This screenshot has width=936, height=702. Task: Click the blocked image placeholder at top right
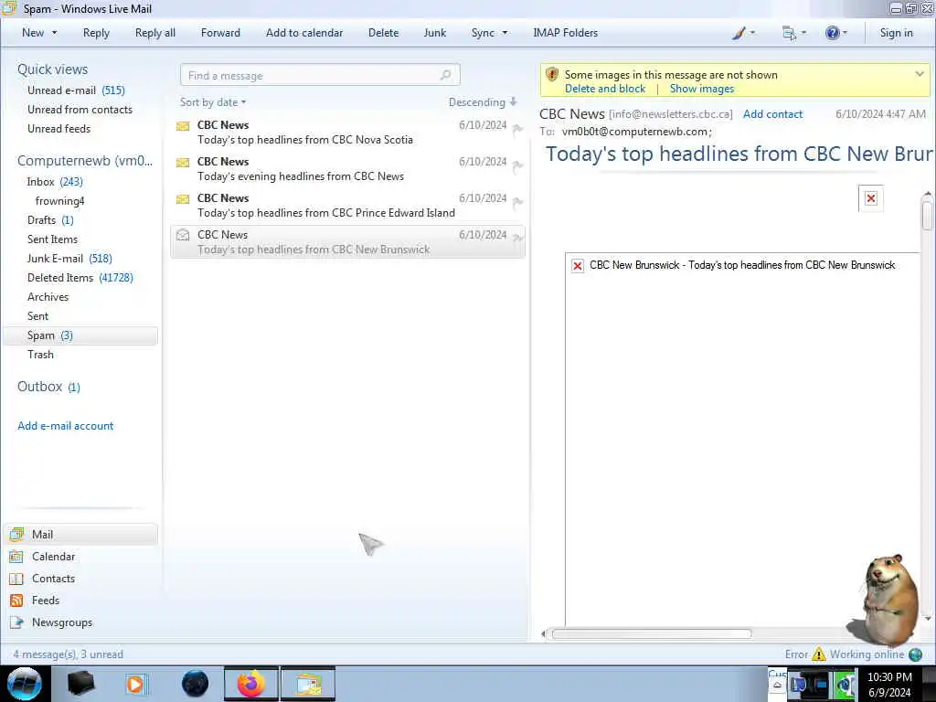pos(871,198)
